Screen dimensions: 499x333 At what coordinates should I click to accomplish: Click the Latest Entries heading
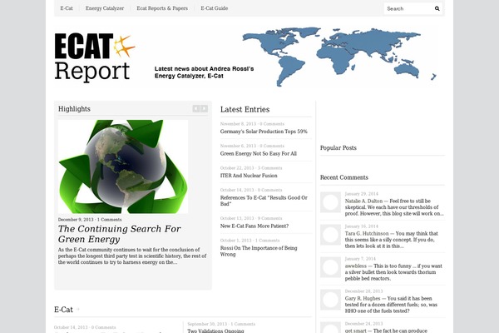click(x=245, y=109)
